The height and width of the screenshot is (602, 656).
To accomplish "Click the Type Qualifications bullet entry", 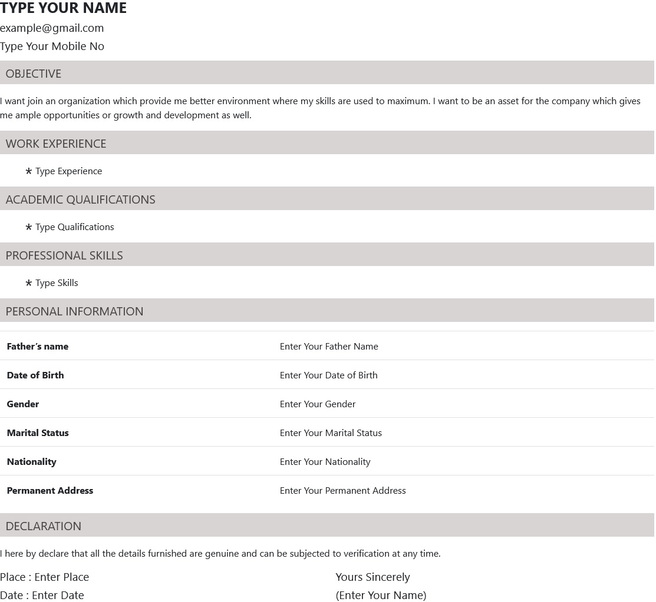I will click(x=74, y=227).
